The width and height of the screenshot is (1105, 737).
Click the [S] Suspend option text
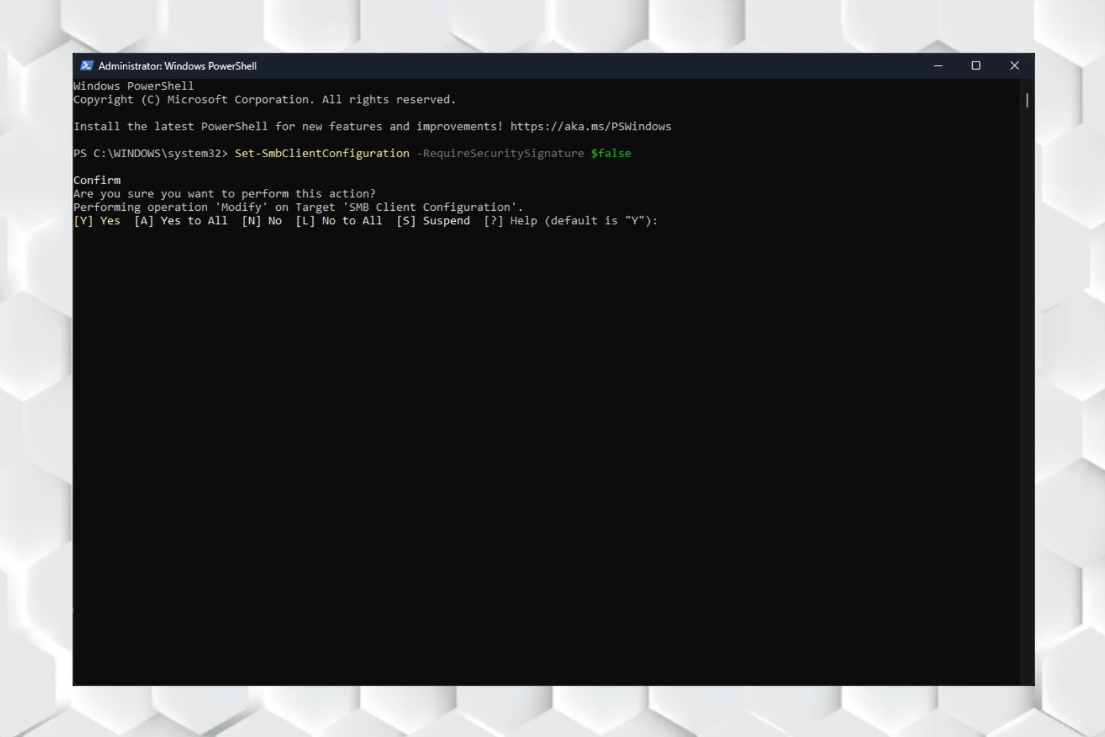pyautogui.click(x=433, y=221)
